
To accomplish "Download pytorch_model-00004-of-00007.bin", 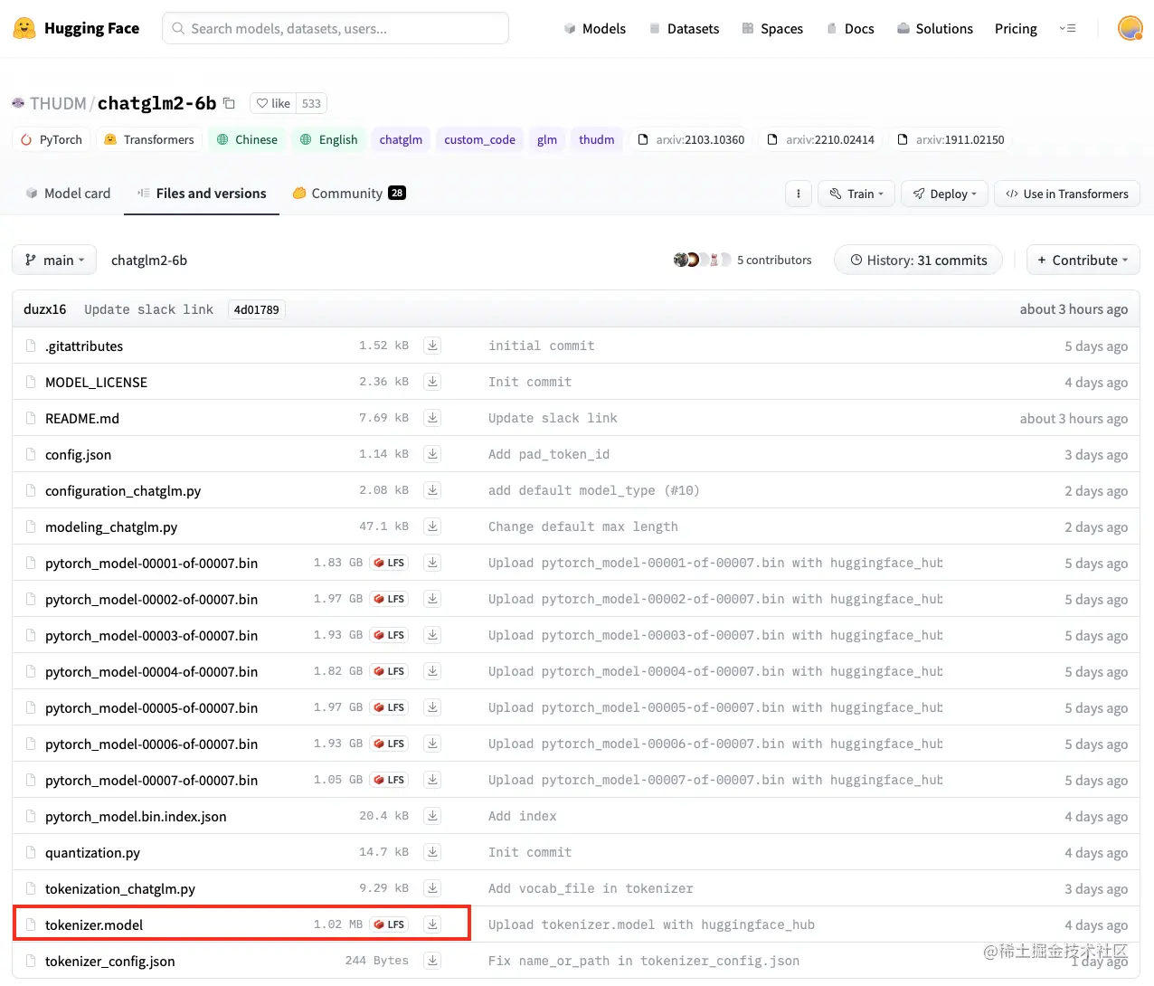I will (433, 671).
